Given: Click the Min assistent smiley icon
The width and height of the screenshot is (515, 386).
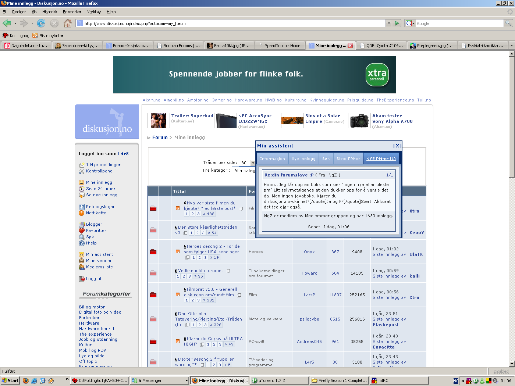Looking at the screenshot, I should (82, 255).
